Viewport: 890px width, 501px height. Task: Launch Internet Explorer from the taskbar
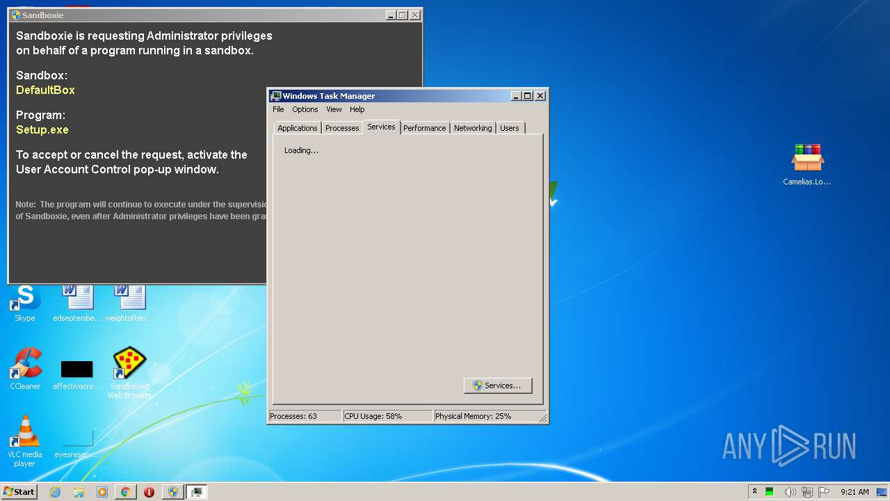pyautogui.click(x=55, y=492)
